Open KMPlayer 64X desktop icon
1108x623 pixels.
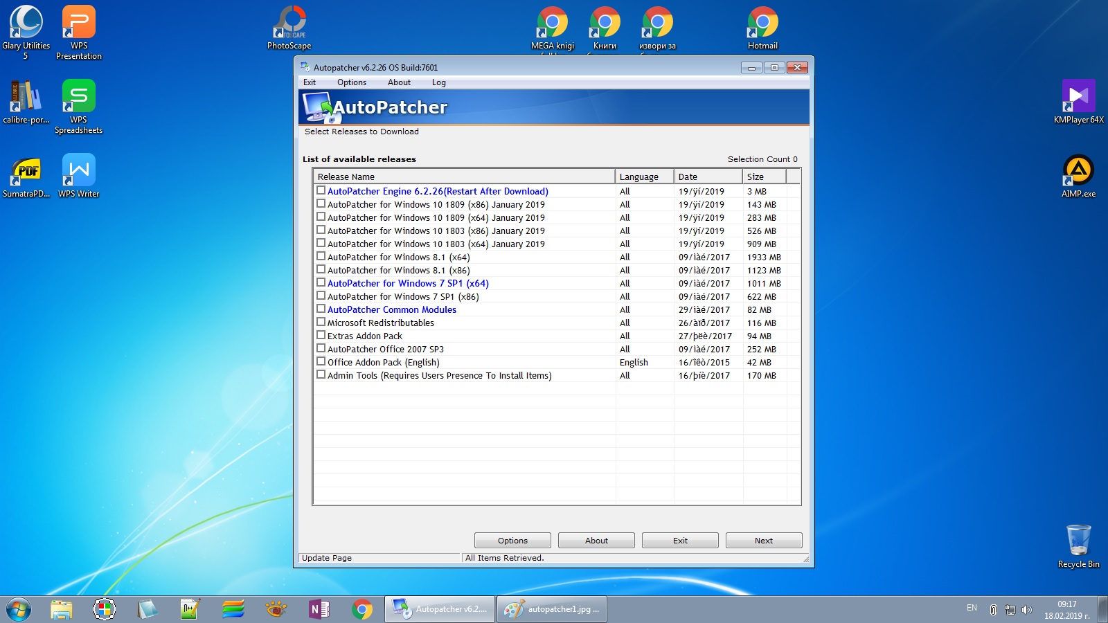pos(1079,102)
